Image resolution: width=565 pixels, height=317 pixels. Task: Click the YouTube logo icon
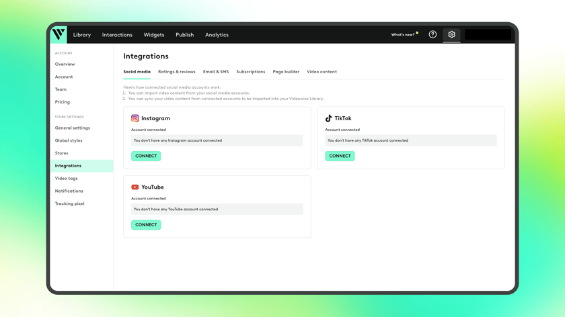pos(135,187)
